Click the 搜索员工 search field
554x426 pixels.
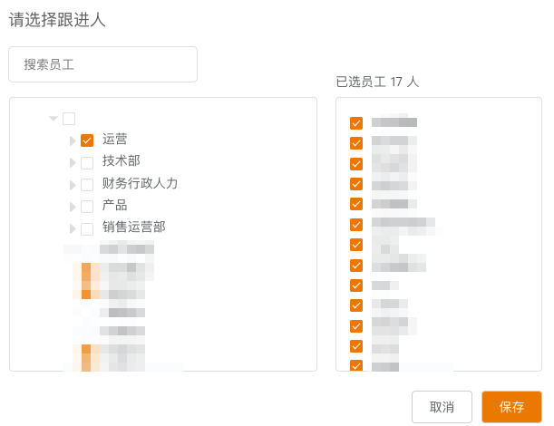click(102, 64)
